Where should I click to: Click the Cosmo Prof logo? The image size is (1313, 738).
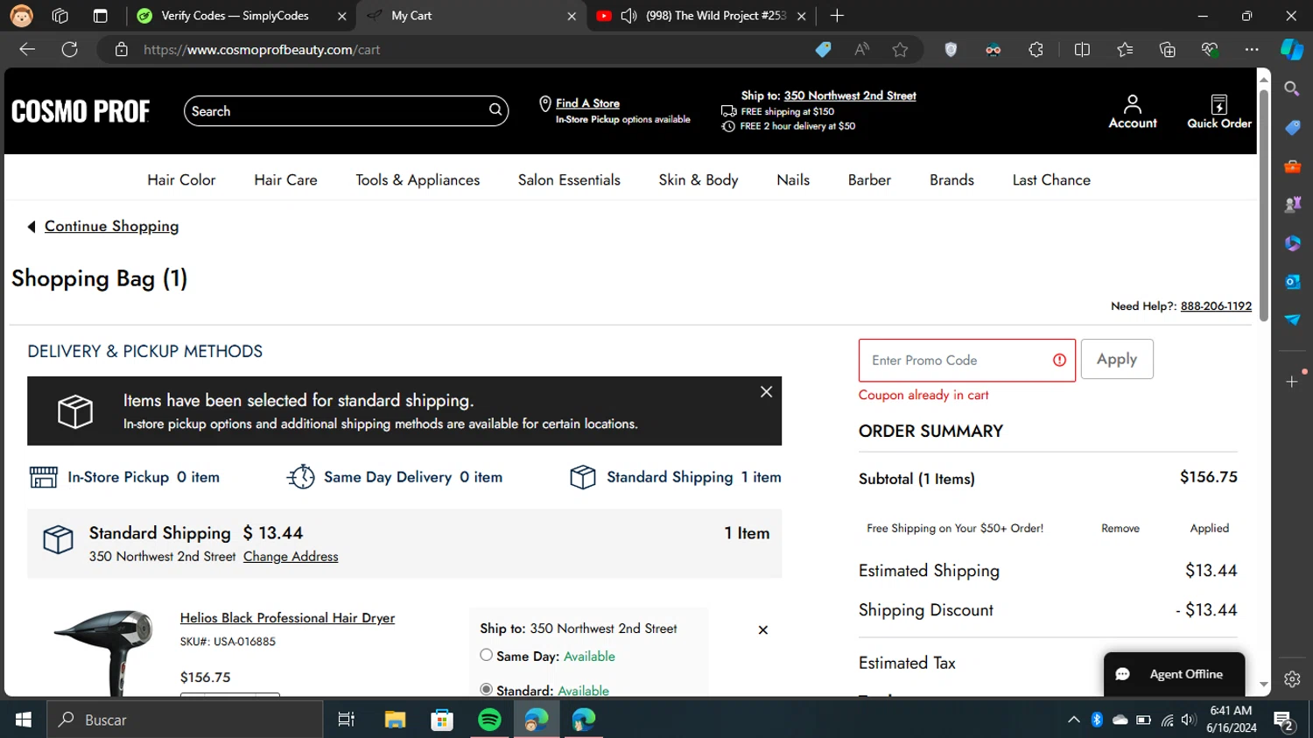click(x=81, y=111)
